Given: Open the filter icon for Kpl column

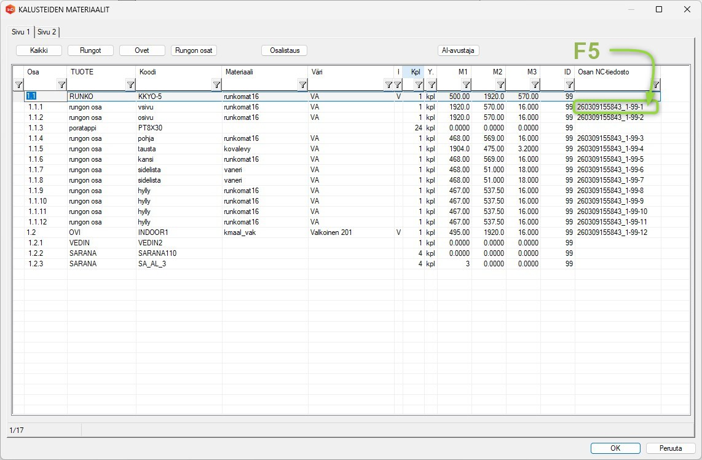Looking at the screenshot, I should coord(419,85).
